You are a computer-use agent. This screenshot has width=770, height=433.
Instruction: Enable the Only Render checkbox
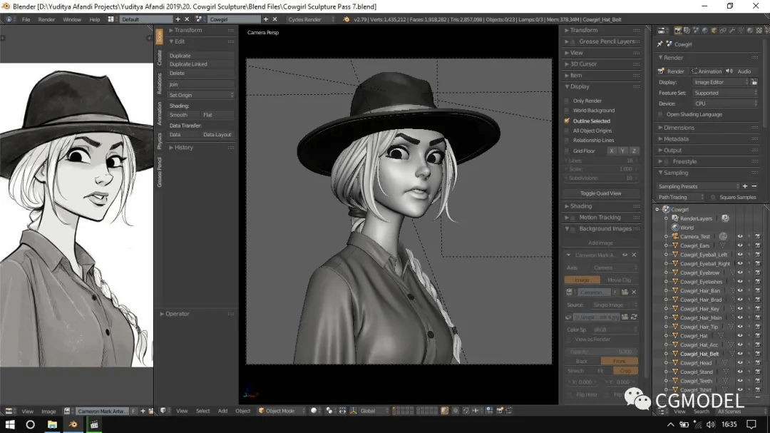coord(568,101)
